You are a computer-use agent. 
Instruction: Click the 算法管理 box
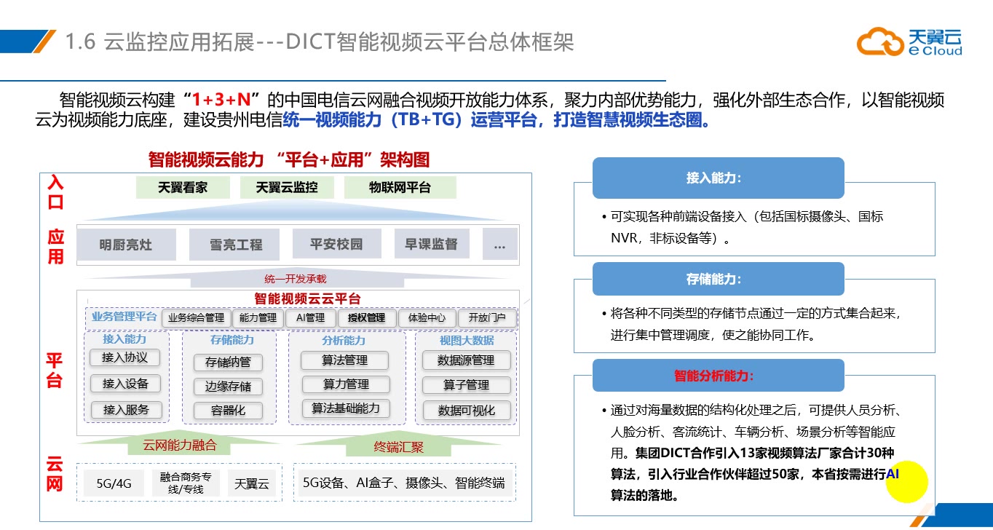[345, 360]
